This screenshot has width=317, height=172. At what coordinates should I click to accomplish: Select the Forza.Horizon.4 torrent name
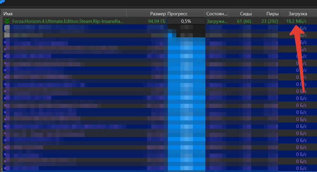(68, 21)
